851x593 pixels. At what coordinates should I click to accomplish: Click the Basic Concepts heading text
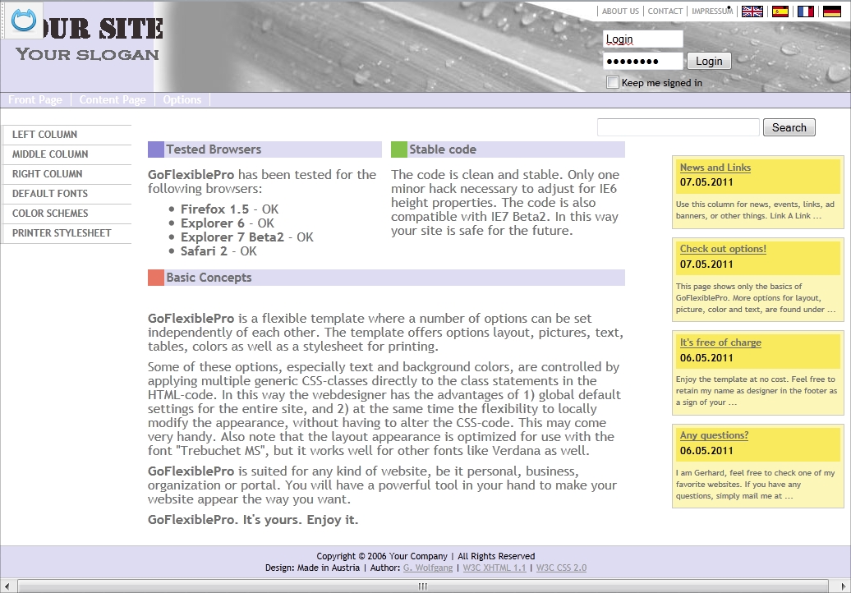[x=209, y=278]
